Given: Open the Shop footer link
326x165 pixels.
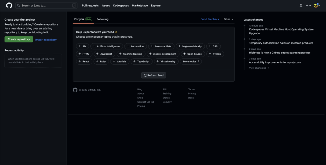Looking at the screenshot, I should 140,98.
